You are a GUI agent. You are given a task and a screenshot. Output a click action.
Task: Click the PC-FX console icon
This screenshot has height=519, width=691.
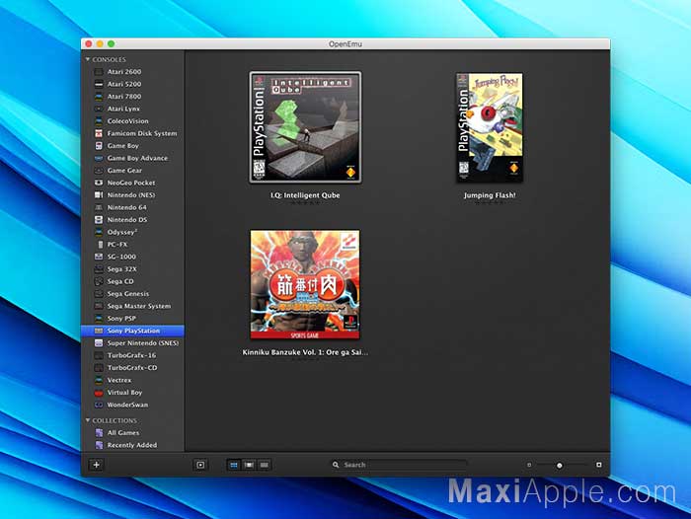point(100,245)
